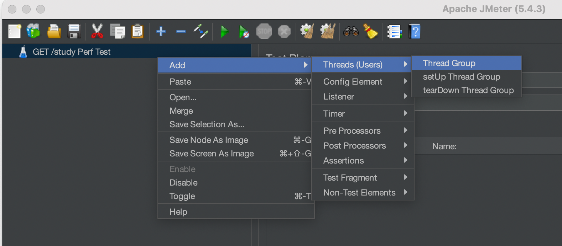Expand the Timer submenu

(363, 114)
